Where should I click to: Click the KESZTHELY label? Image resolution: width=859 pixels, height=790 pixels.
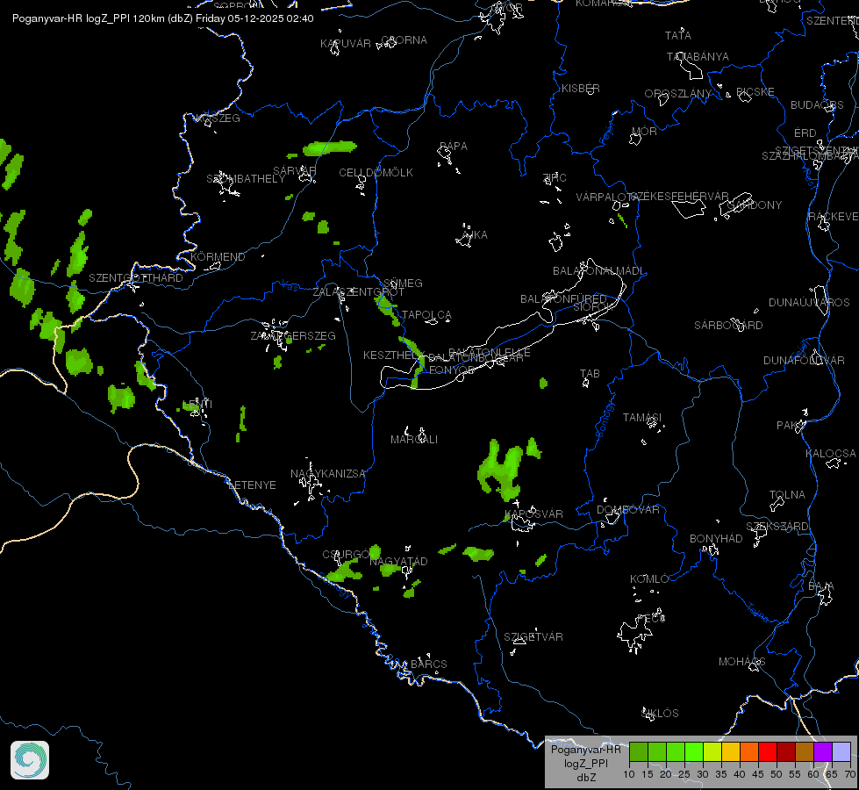pyautogui.click(x=394, y=355)
